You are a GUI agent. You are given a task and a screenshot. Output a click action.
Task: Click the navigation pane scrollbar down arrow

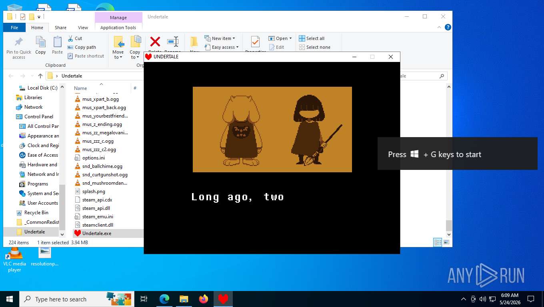coord(62,234)
